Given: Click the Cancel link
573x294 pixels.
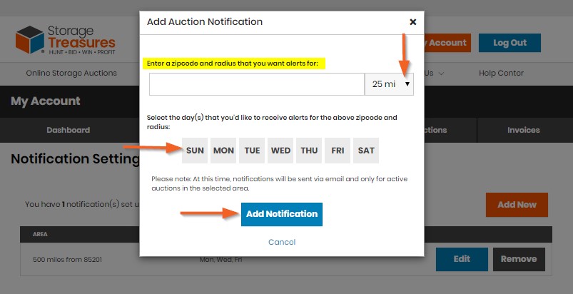Looking at the screenshot, I should click(282, 242).
